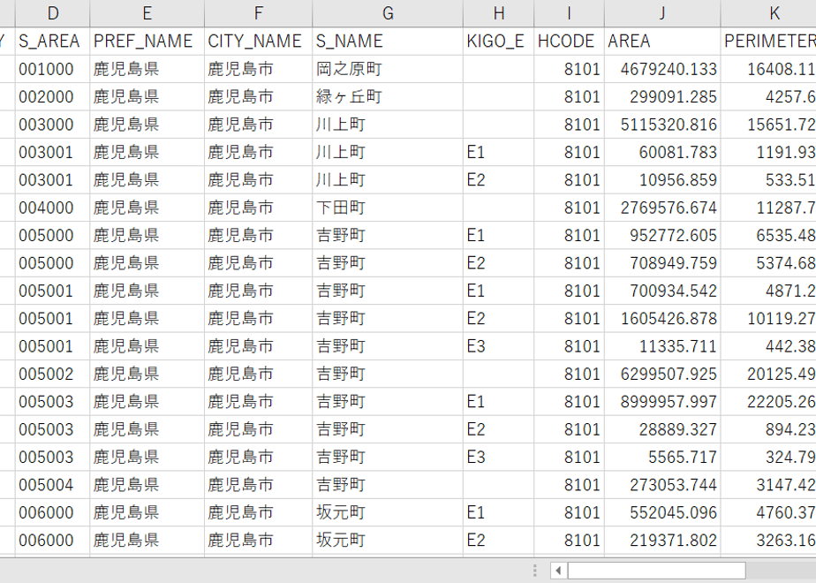Select column F header
This screenshot has height=583, width=816.
[x=259, y=13]
